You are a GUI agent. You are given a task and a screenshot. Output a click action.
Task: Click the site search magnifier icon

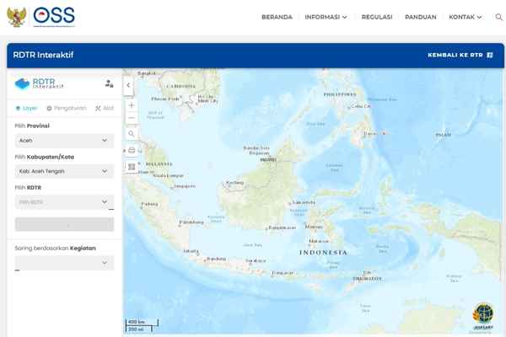click(497, 17)
